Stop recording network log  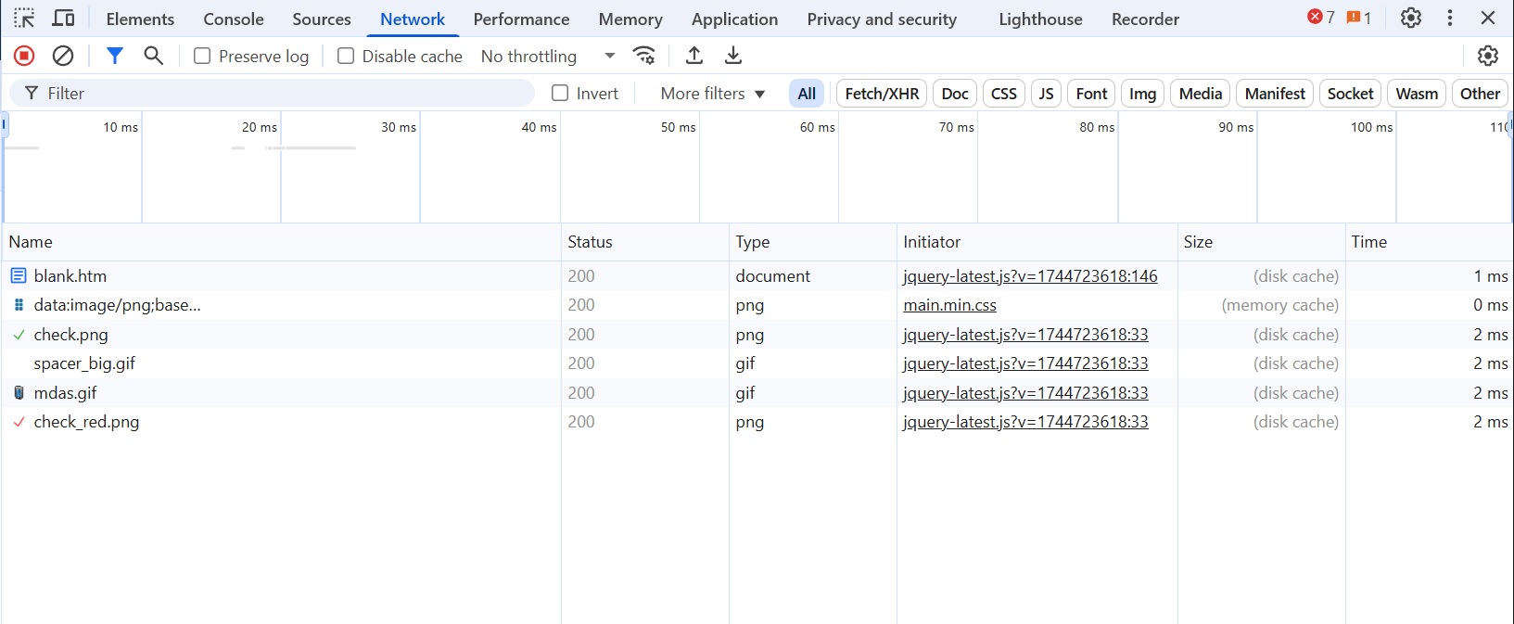(x=25, y=56)
